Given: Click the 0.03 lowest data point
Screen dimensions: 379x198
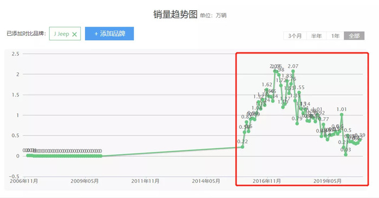Looking at the screenshot, I should click(345, 155).
